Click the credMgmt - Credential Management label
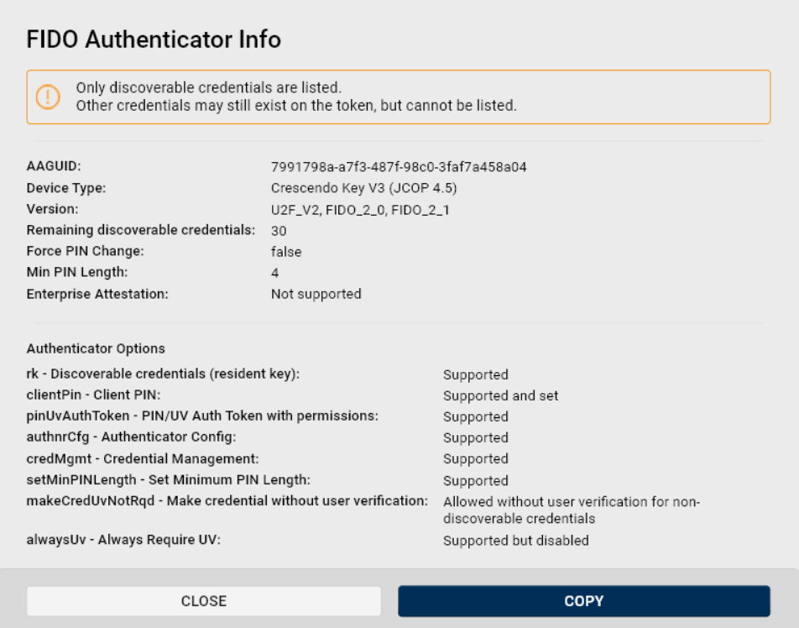The image size is (799, 628). point(143,458)
